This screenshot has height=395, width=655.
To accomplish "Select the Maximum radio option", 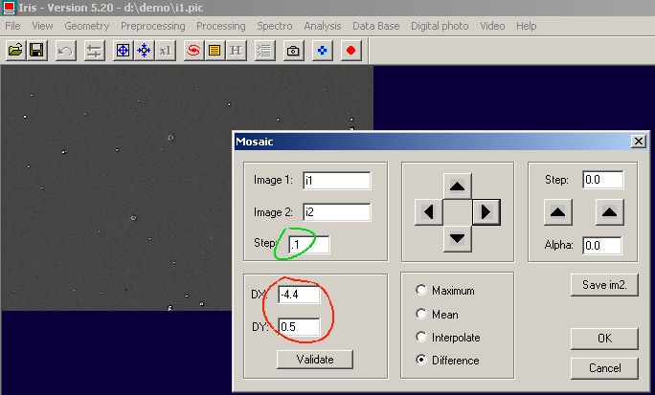I will click(x=421, y=290).
